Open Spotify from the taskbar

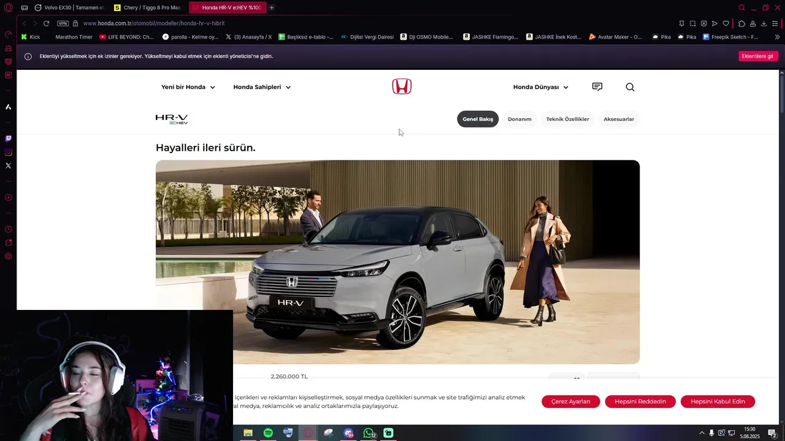(268, 433)
